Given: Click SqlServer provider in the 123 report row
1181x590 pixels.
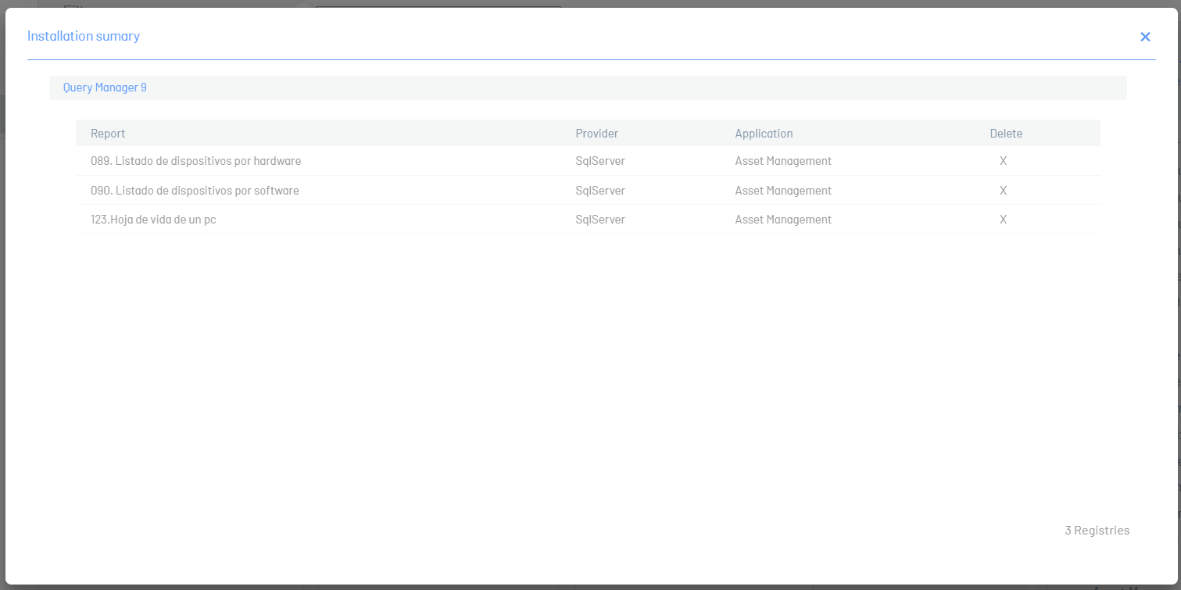Looking at the screenshot, I should pos(600,220).
